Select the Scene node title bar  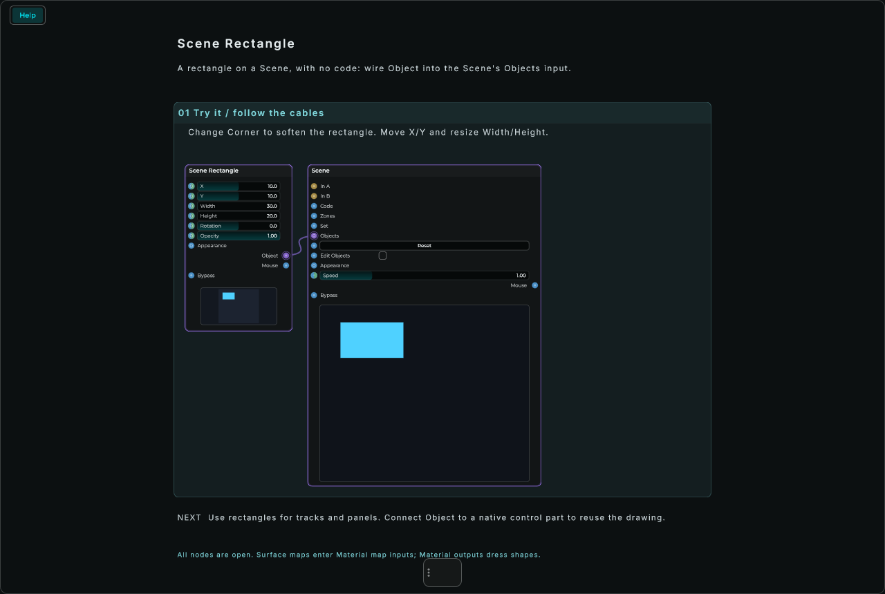pos(425,171)
